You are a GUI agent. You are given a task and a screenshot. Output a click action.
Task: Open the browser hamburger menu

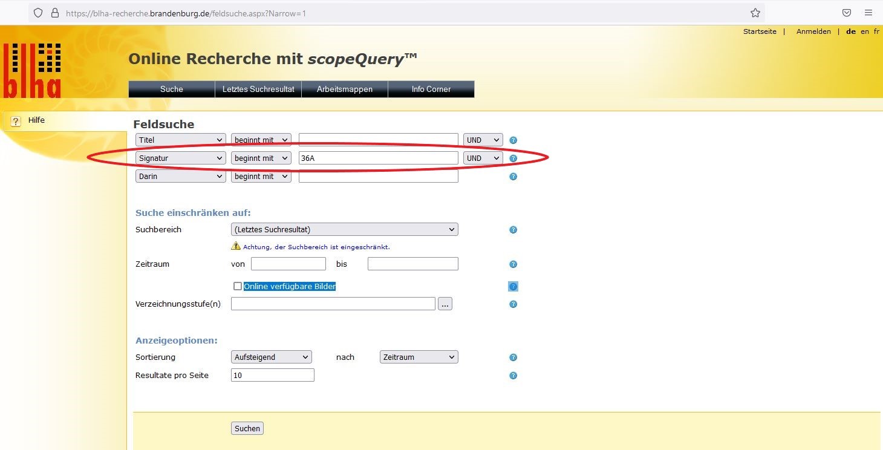tap(868, 13)
